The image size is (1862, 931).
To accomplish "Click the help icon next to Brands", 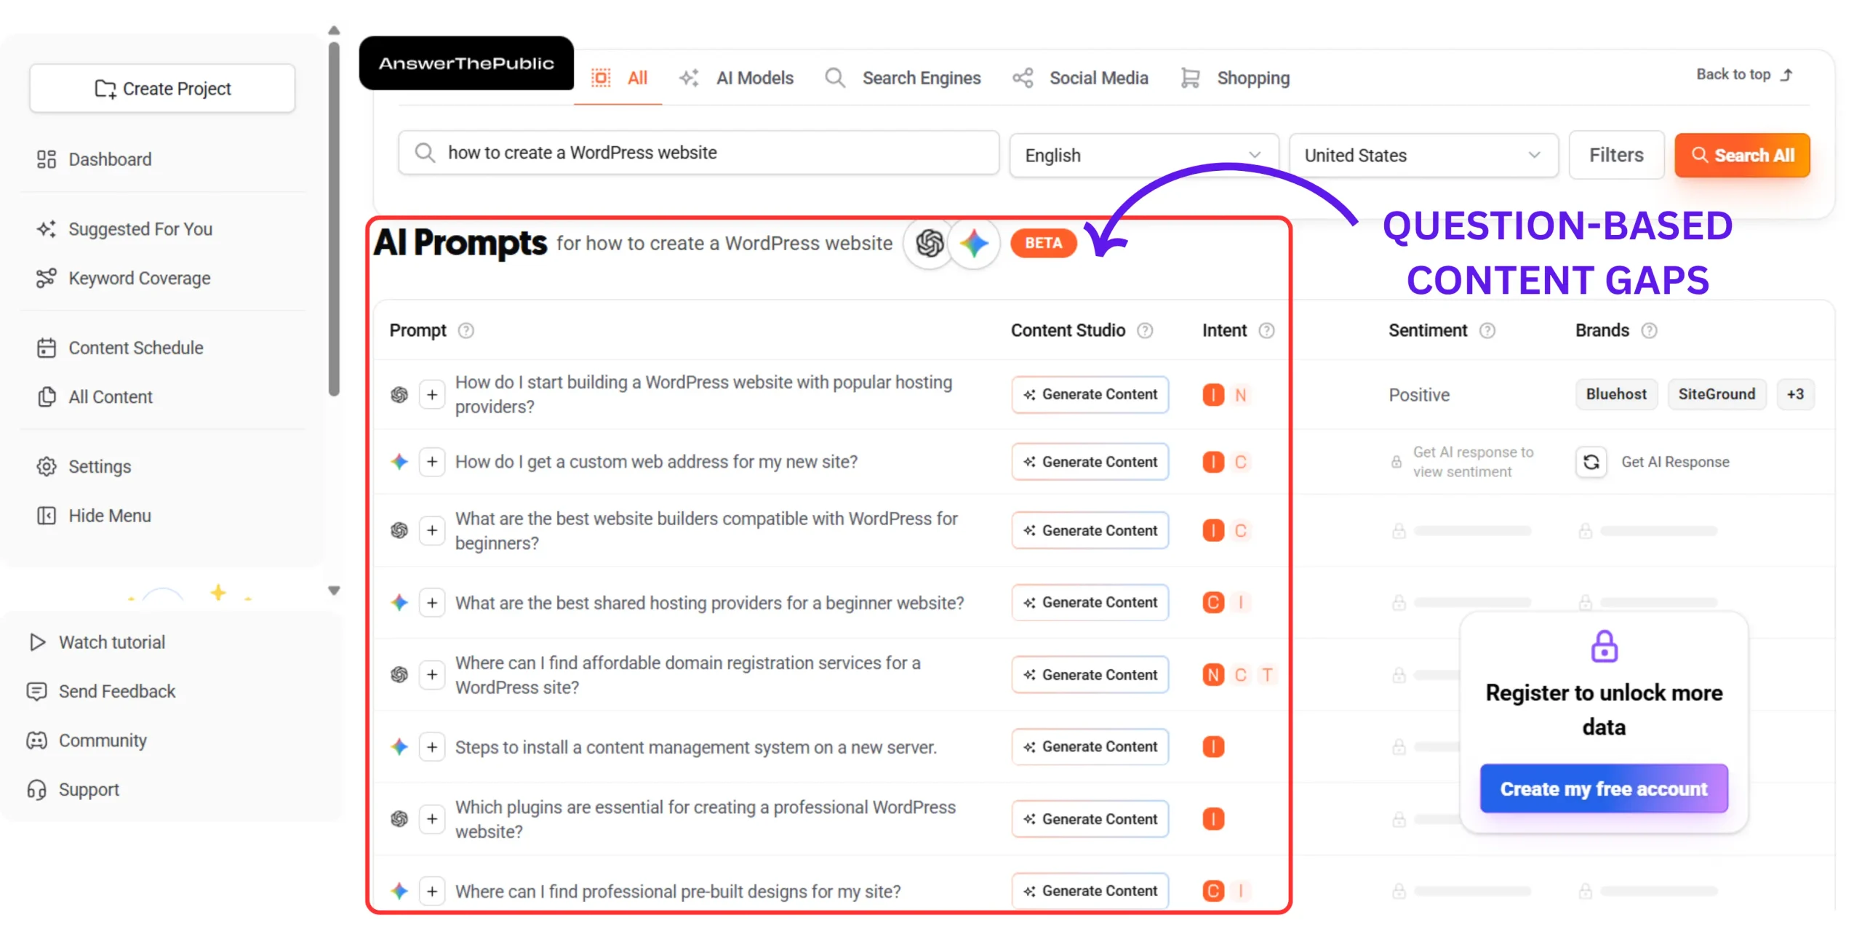I will coord(1650,331).
